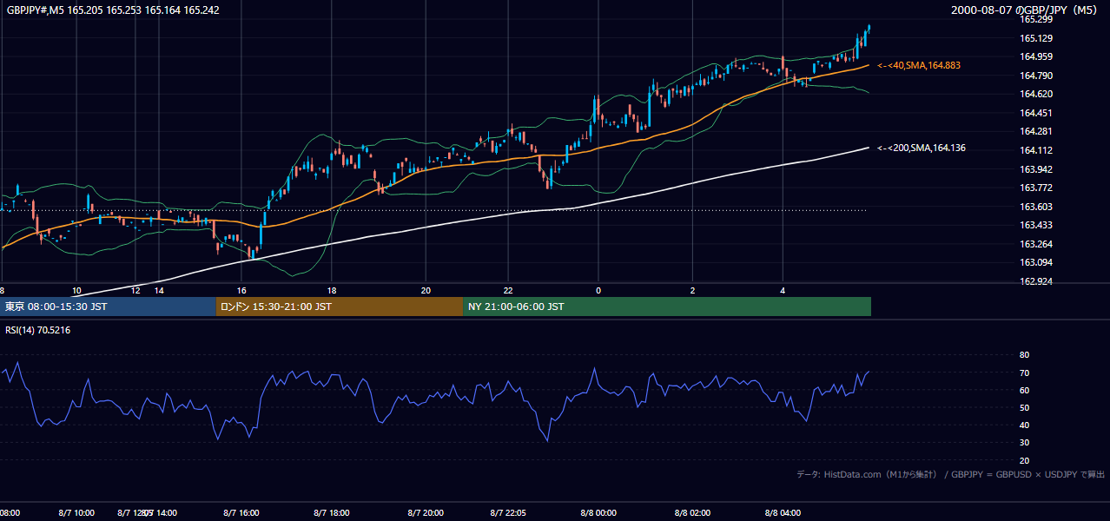Click price axis value 164.790
1110x521 pixels.
click(1035, 76)
